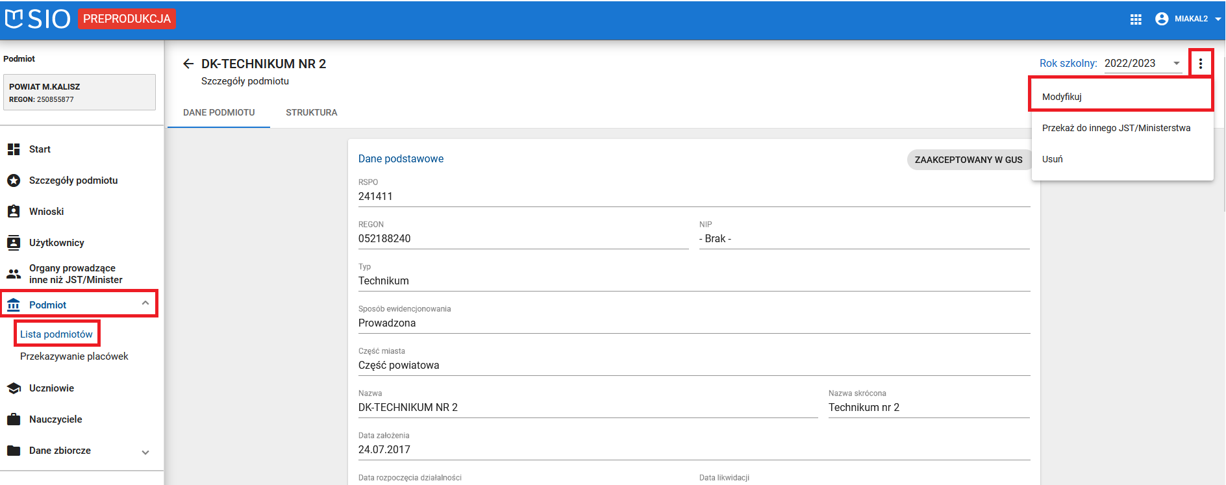1226x485 pixels.
Task: Click the PREPRODUKCJA environment badge
Action: 127,19
